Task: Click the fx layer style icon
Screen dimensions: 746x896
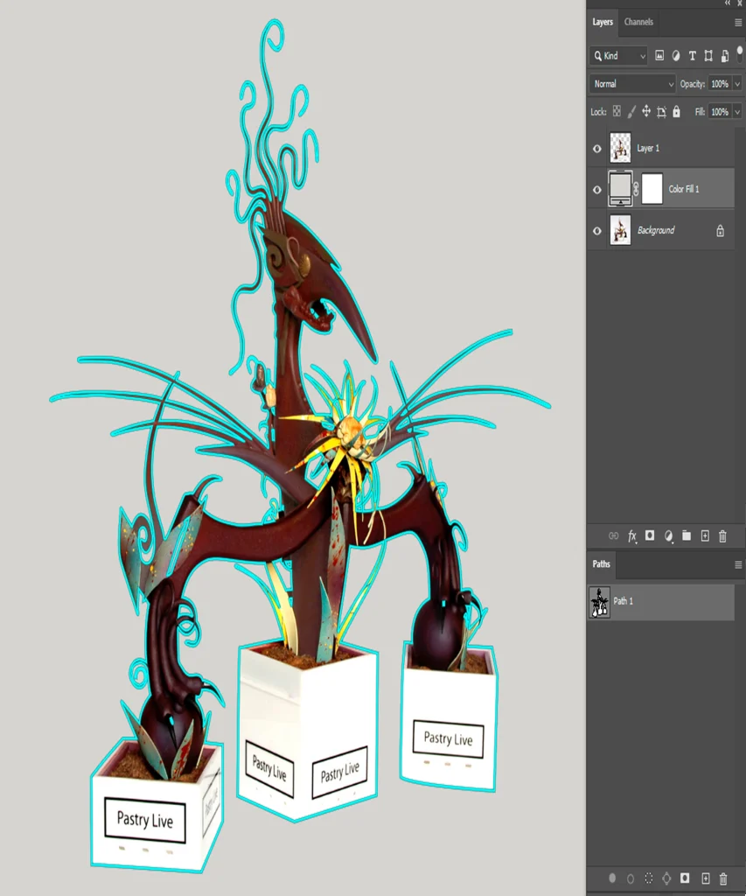Action: [x=631, y=536]
